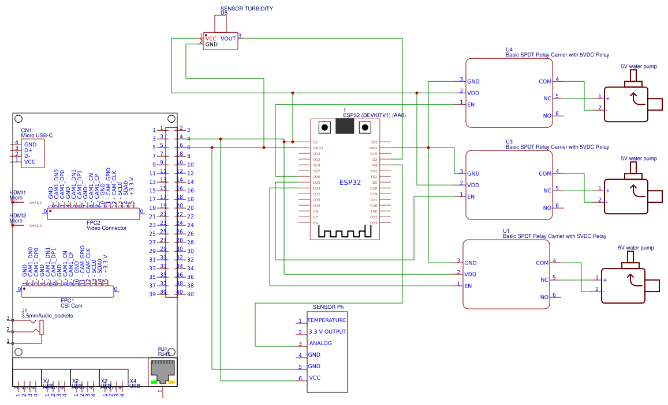Select the large blue ESP32 label
The width and height of the screenshot is (668, 405).
pos(350,182)
